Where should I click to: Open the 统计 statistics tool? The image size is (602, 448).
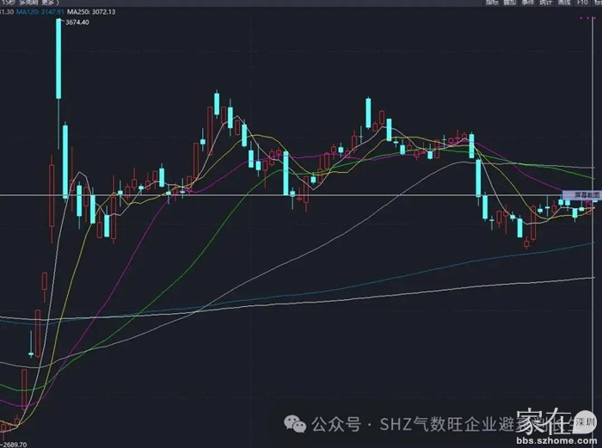pos(545,3)
